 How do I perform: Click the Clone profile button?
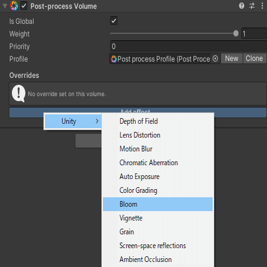pos(254,58)
